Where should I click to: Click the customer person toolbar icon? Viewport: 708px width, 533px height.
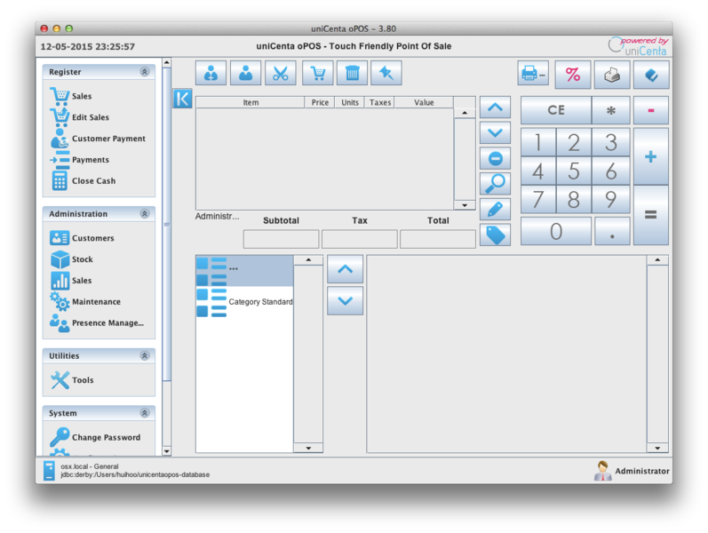[246, 73]
